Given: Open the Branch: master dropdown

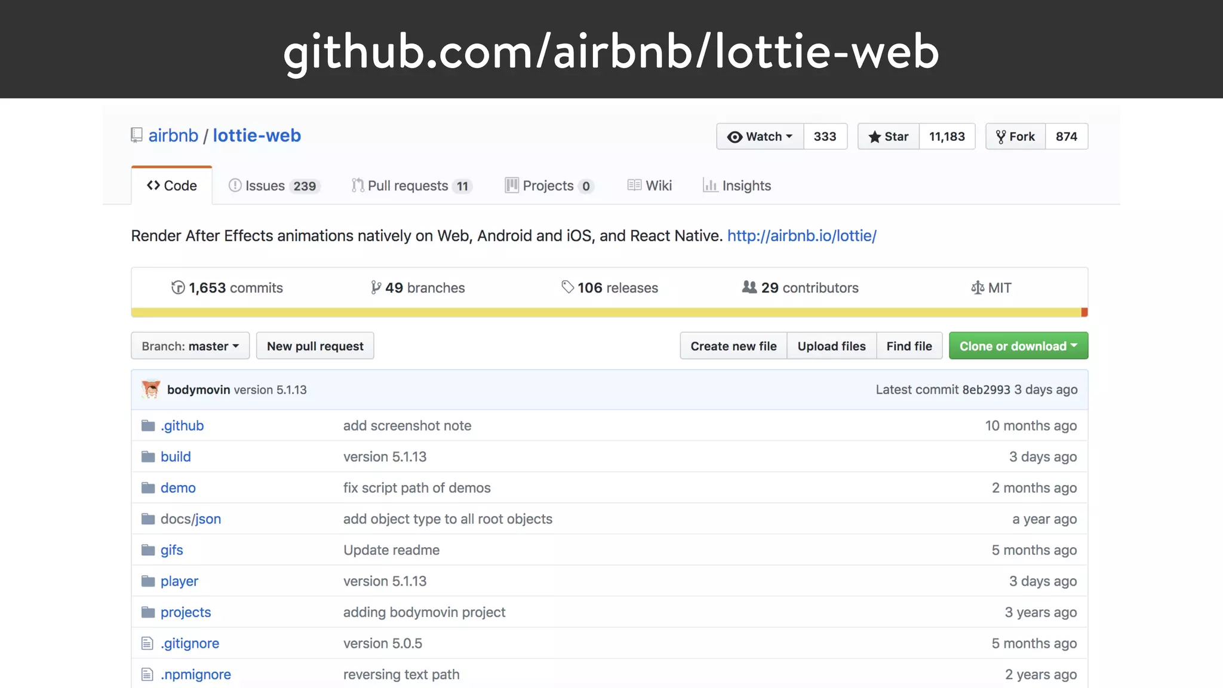Looking at the screenshot, I should [x=190, y=346].
